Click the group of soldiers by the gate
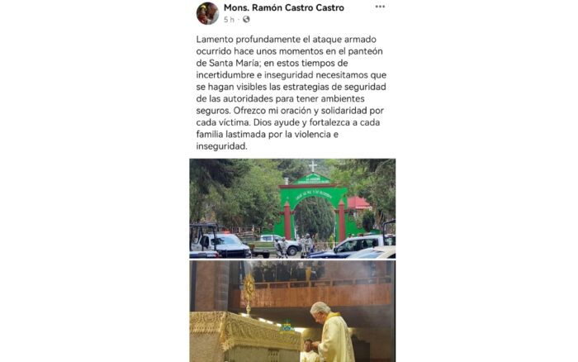The image size is (578, 362). tap(294, 245)
